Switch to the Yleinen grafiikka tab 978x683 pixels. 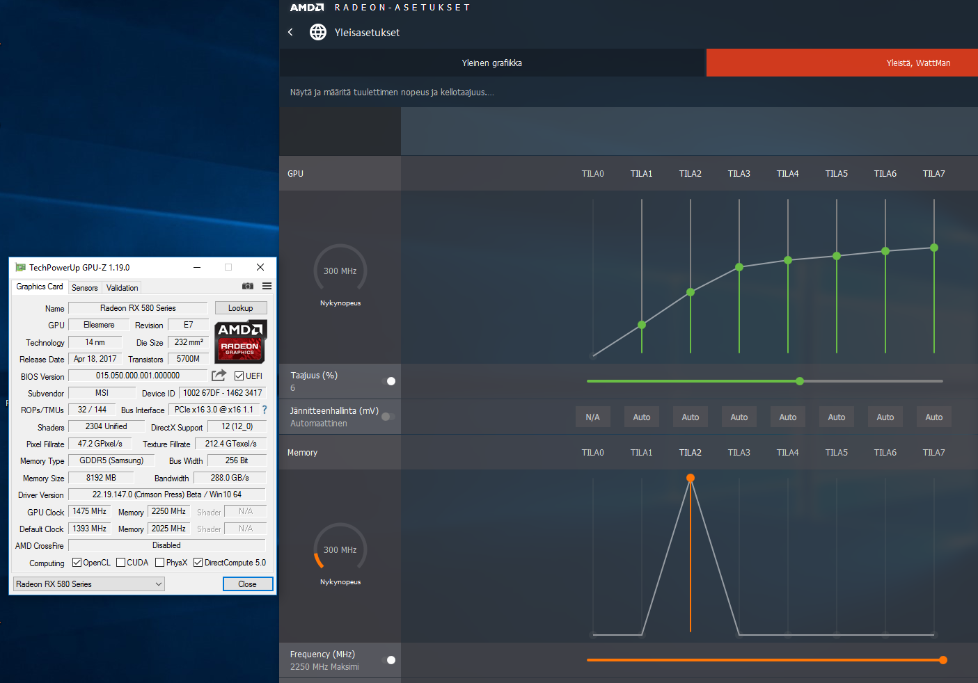492,63
